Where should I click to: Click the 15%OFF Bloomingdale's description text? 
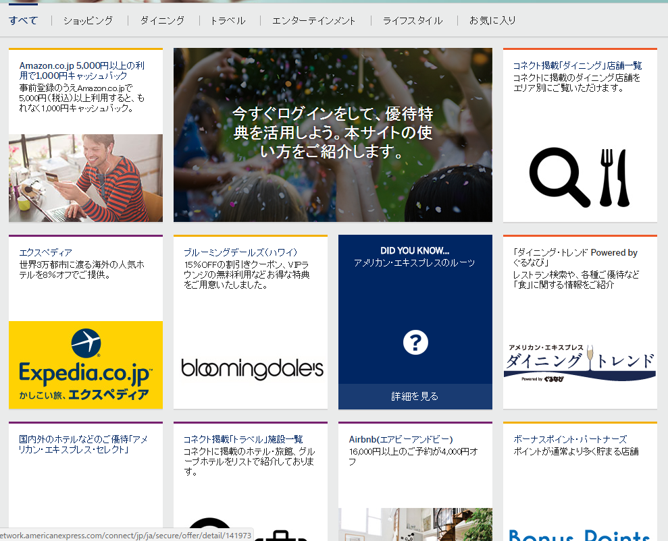[x=247, y=275]
